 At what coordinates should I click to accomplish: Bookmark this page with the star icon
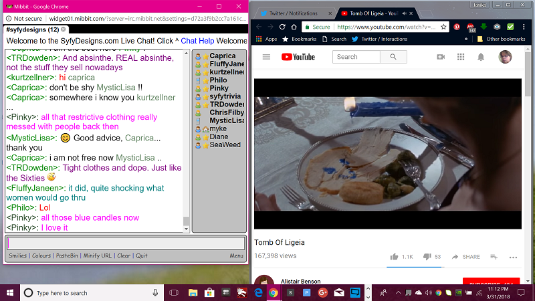click(x=443, y=27)
